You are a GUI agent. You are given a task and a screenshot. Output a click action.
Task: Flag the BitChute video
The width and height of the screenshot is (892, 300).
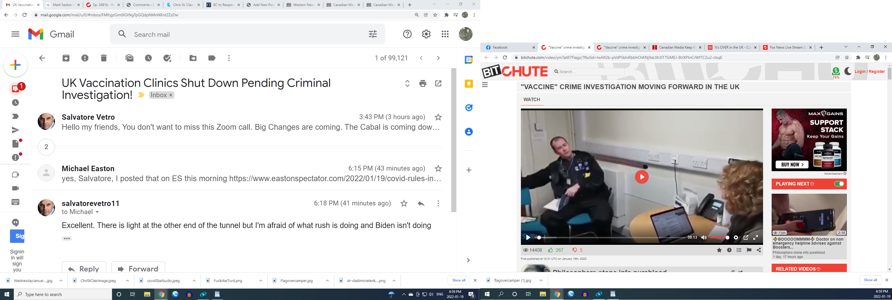(749, 250)
